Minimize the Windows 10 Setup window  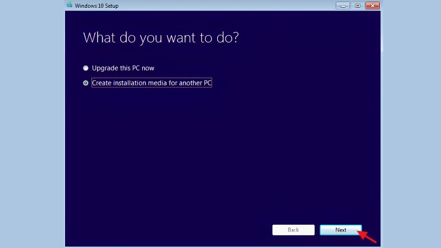click(x=342, y=6)
